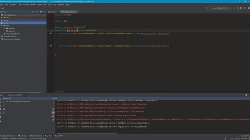Click the Project panel horizontal scrollbar
The height and width of the screenshot is (140, 250).
[x=20, y=93]
